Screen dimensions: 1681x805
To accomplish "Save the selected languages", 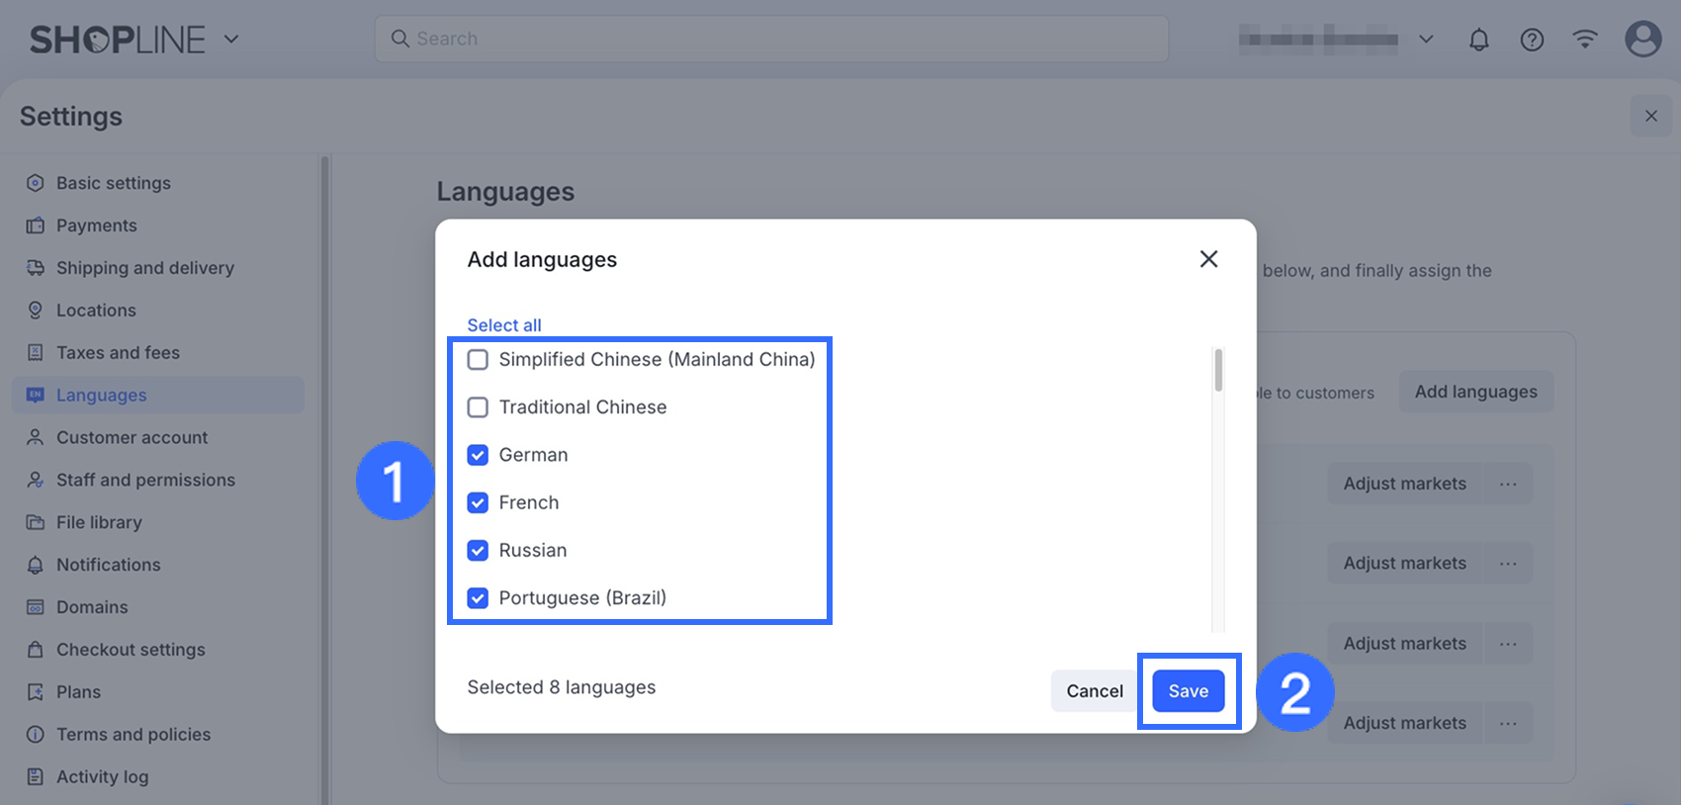I will [x=1188, y=691].
